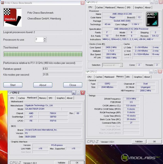
Task: Minimize the Mainboard CPU-Z window
Action: tap(74, 93)
